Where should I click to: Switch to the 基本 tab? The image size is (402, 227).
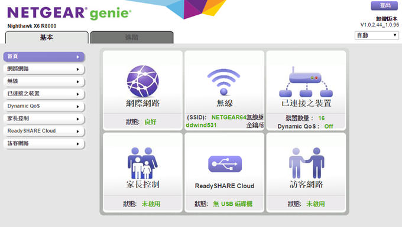pyautogui.click(x=47, y=38)
